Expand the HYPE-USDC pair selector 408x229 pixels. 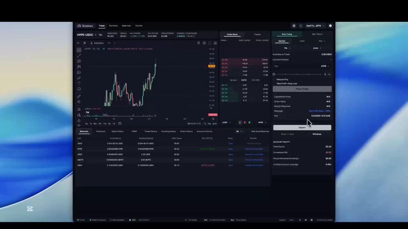click(87, 35)
